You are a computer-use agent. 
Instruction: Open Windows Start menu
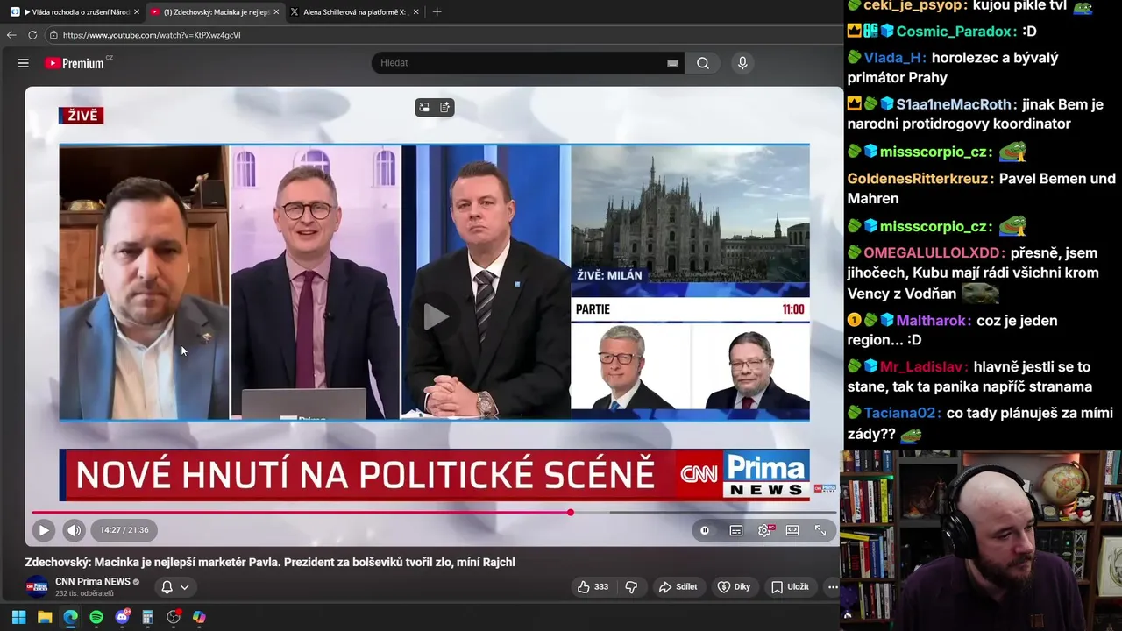pyautogui.click(x=18, y=617)
